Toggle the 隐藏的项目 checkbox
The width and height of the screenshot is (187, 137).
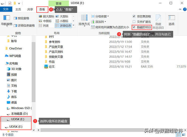[x=134, y=27]
